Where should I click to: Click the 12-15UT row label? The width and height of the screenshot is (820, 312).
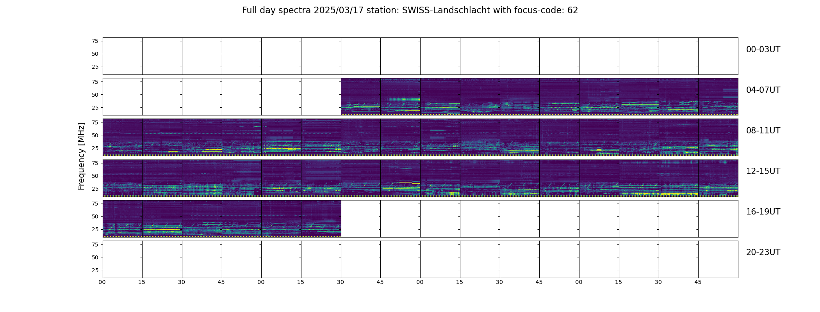point(763,171)
